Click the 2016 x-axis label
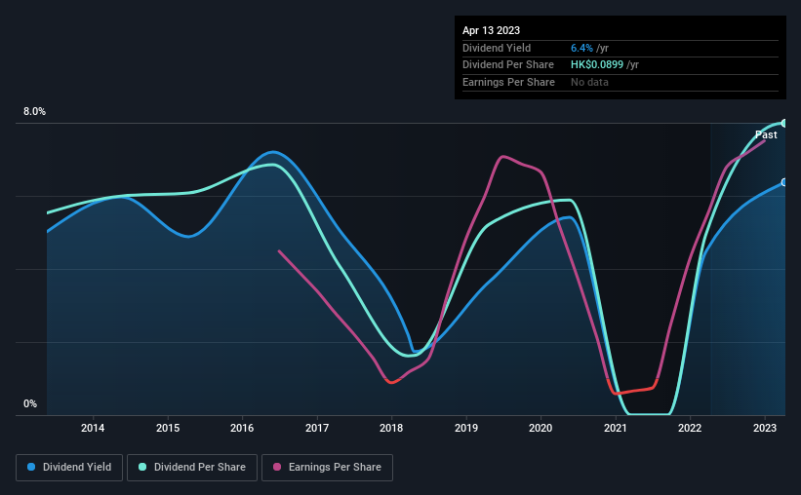The width and height of the screenshot is (801, 495). click(x=242, y=428)
